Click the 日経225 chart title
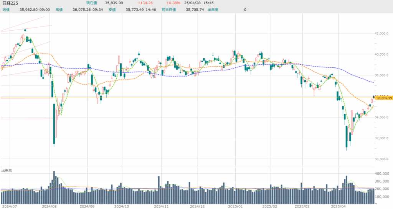Image resolution: width=393 pixels, height=209 pixels. pyautogui.click(x=10, y=3)
